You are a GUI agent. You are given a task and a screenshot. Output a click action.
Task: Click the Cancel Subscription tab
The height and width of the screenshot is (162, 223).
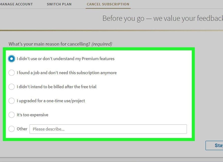coord(108,4)
